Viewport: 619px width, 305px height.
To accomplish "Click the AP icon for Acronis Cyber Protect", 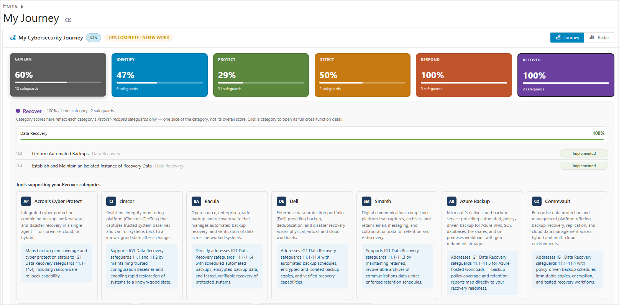I will (x=26, y=201).
